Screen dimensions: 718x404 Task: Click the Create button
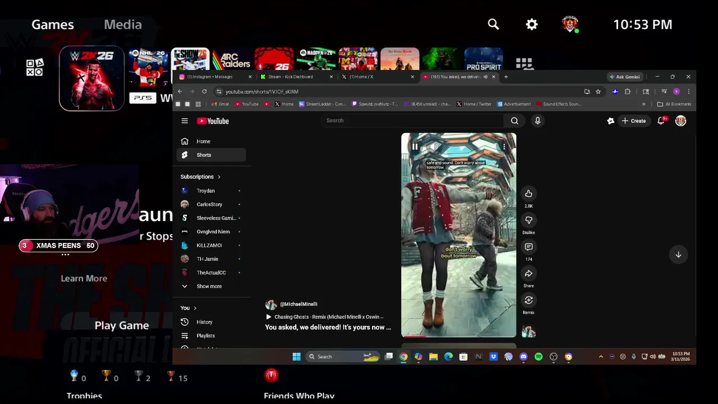point(634,121)
